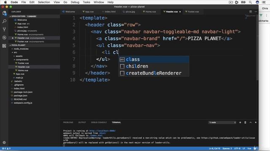Expand the node_modules folder
The width and height of the screenshot is (270, 151).
click(21, 49)
